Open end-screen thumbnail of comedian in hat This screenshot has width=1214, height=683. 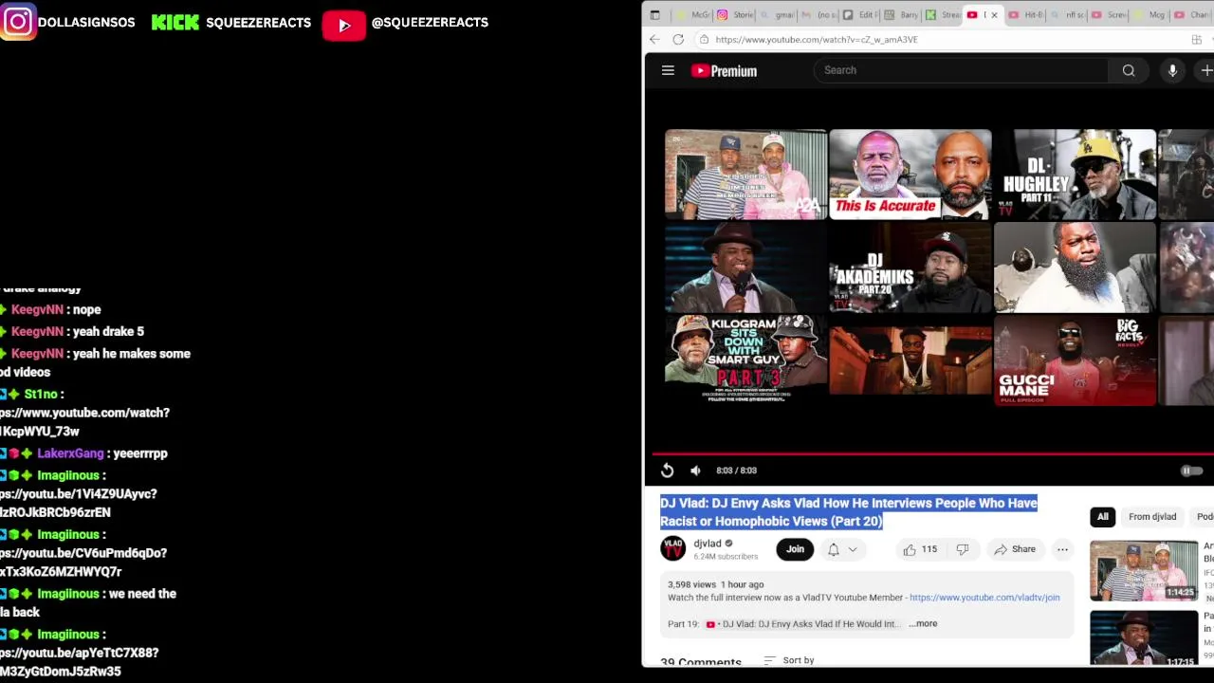(x=745, y=268)
